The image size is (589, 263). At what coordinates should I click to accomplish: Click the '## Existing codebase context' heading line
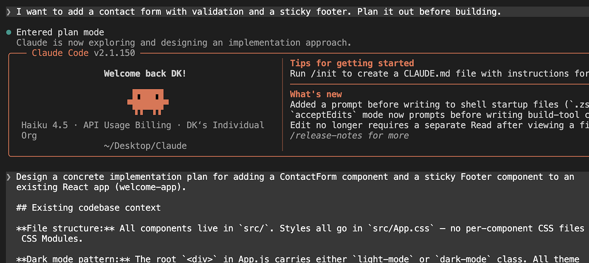88,208
